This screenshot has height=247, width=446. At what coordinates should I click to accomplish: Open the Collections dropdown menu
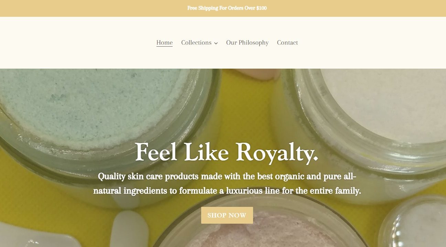click(199, 43)
